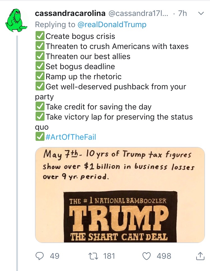Click the 181 retweets count
Viewport: 210px width, 271px height.
(109, 256)
